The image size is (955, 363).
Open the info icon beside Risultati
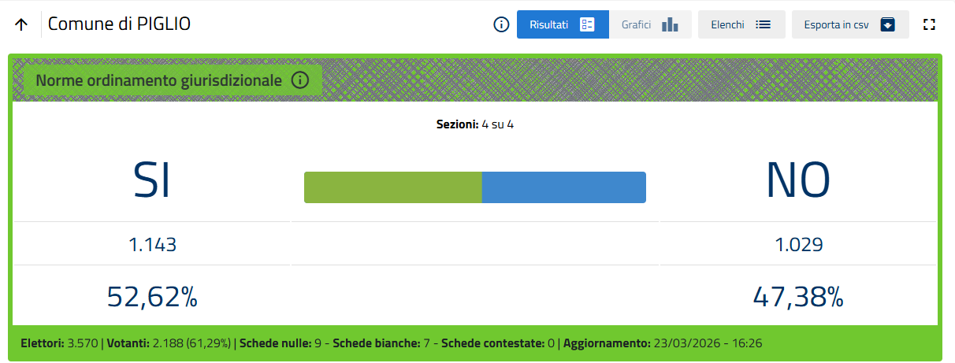501,24
